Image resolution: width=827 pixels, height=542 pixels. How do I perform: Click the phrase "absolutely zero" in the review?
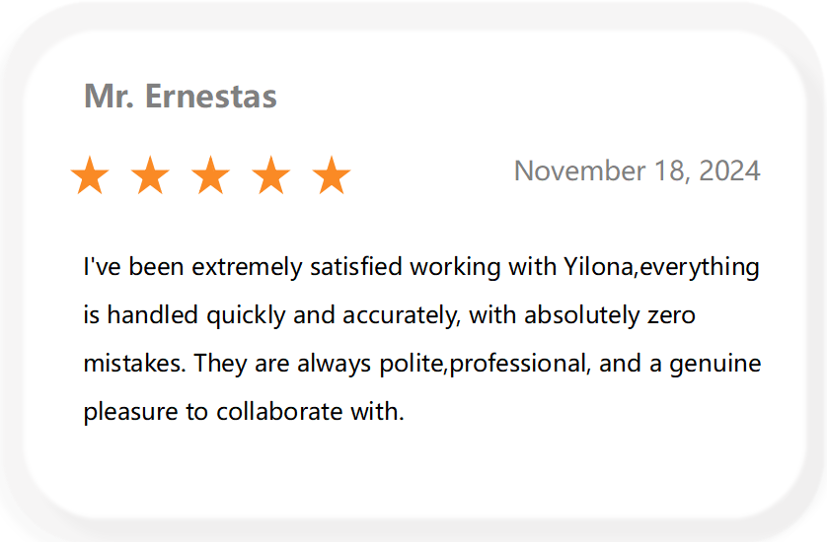[610, 315]
